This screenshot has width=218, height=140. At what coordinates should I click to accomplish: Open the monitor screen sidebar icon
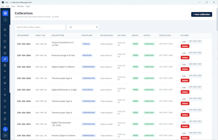pyautogui.click(x=5, y=41)
